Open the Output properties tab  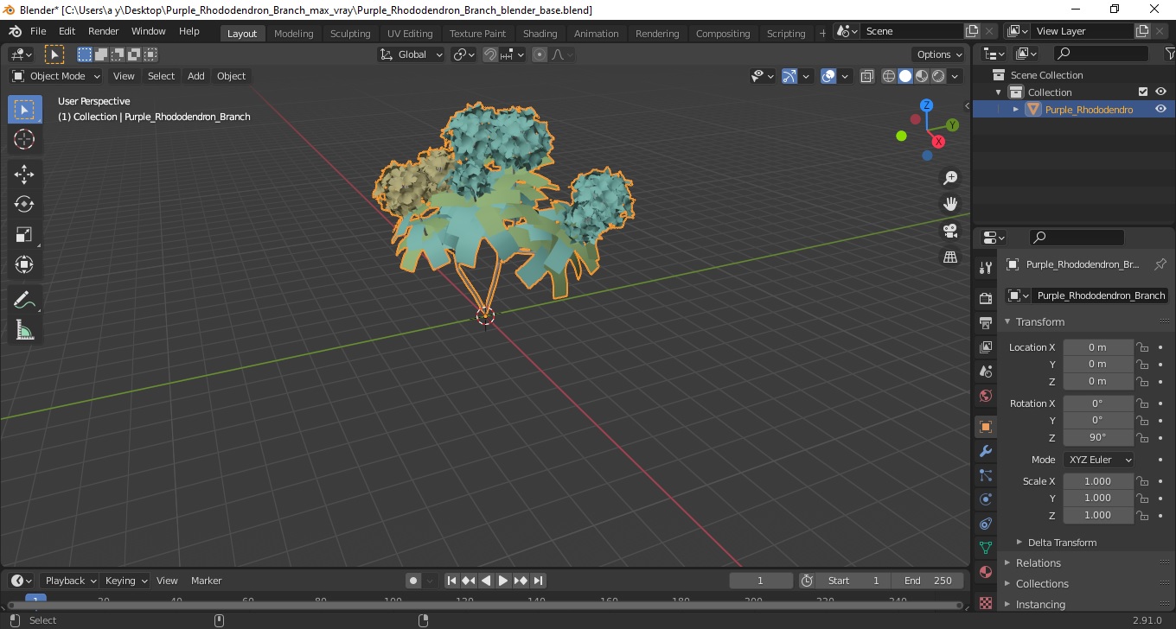point(985,322)
